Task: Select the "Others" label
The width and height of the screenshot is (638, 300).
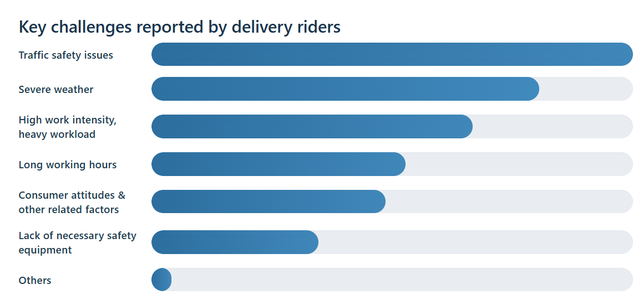Action: coord(35,281)
